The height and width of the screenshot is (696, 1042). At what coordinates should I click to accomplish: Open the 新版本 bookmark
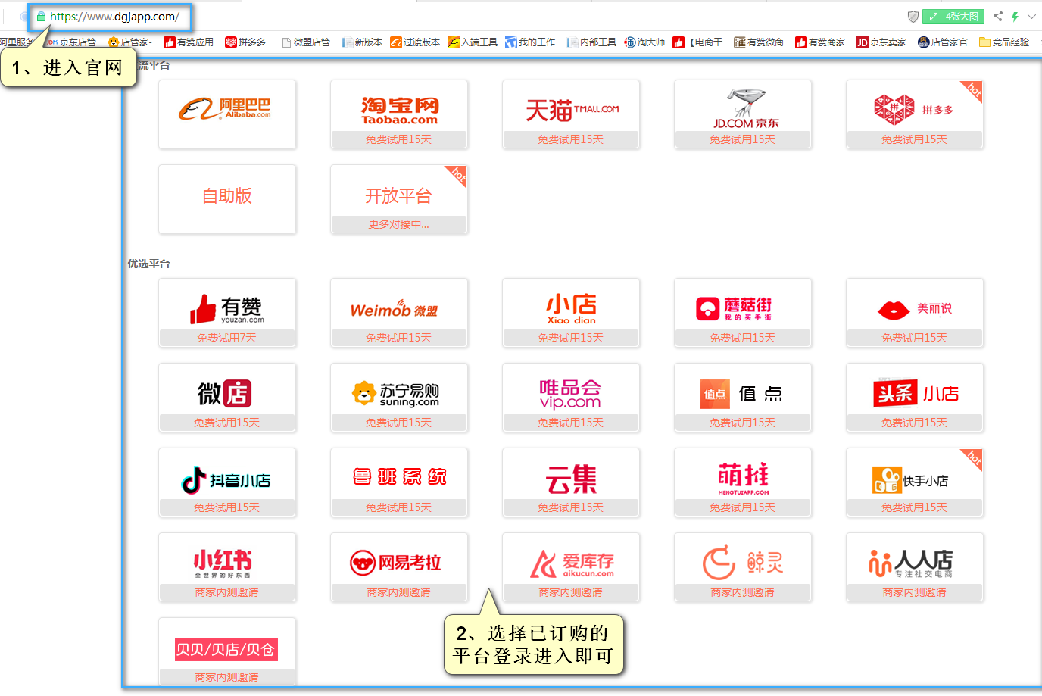(362, 42)
